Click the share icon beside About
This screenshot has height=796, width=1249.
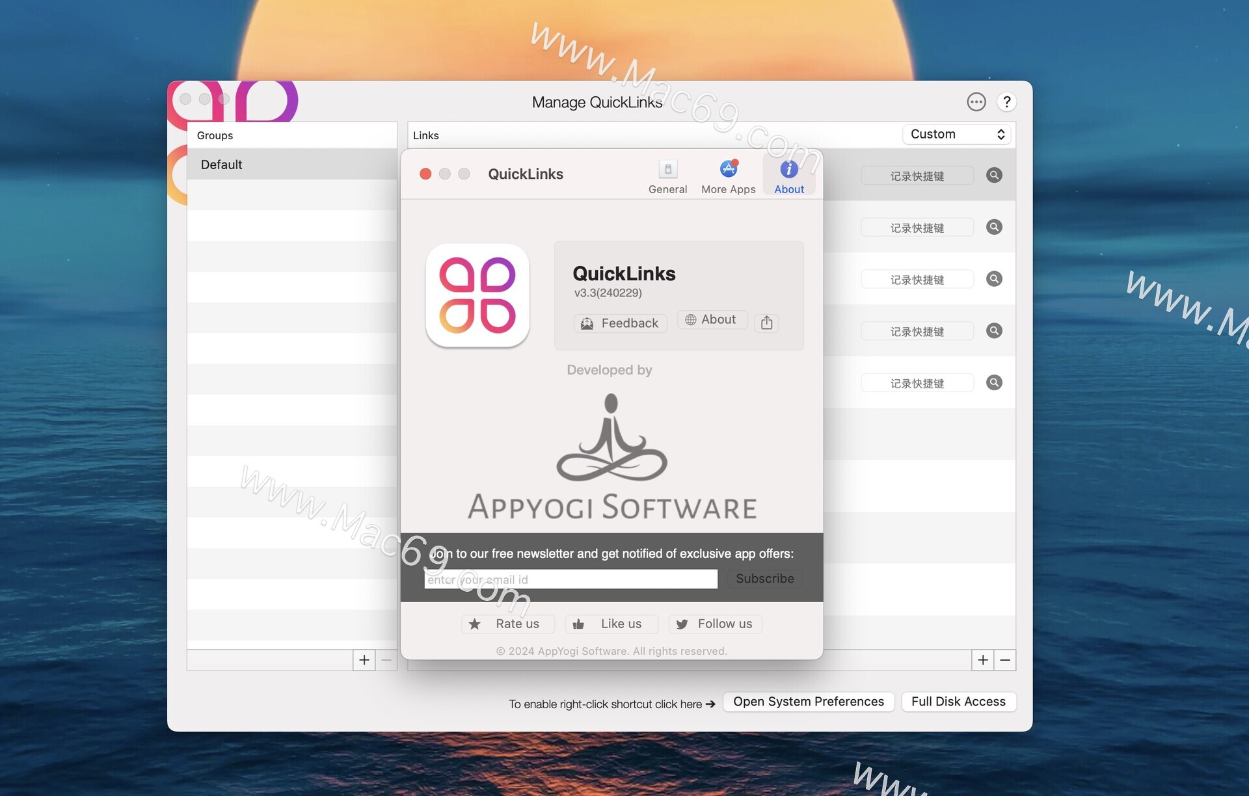point(766,323)
